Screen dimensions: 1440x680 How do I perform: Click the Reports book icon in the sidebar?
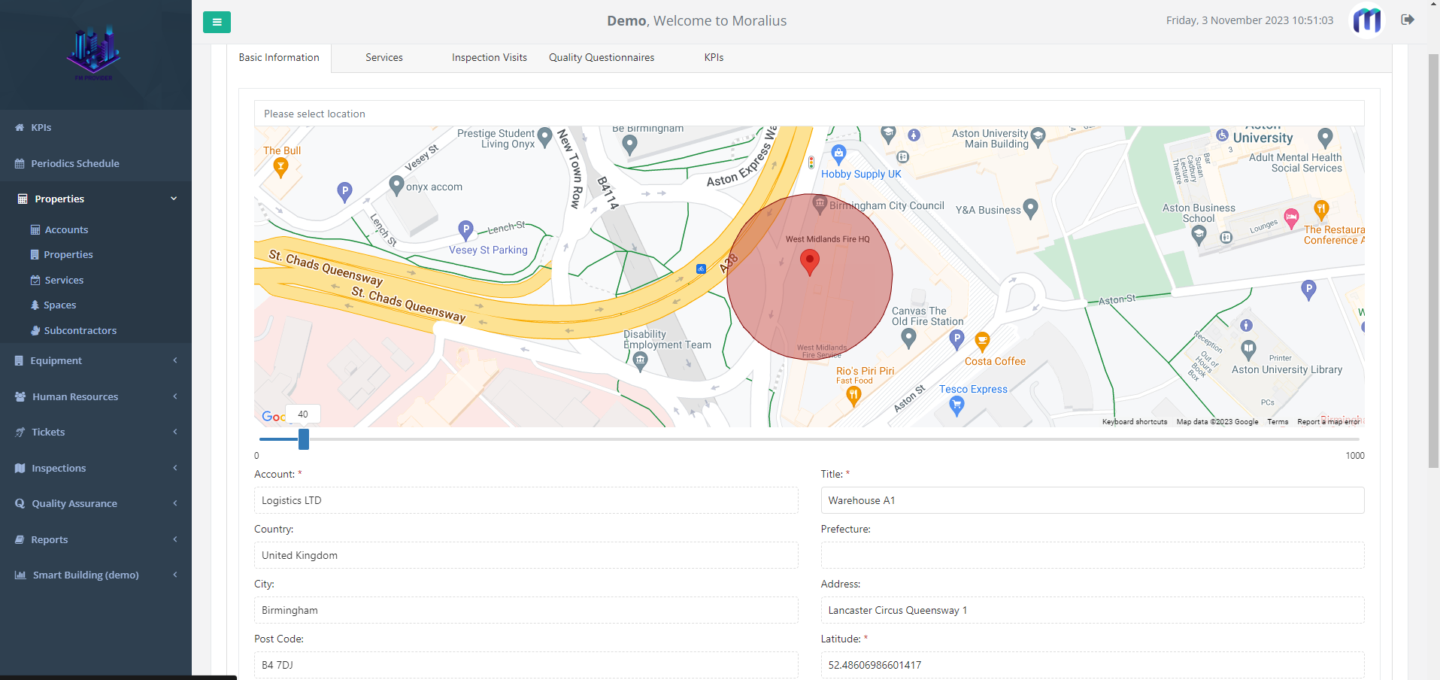pyautogui.click(x=20, y=539)
